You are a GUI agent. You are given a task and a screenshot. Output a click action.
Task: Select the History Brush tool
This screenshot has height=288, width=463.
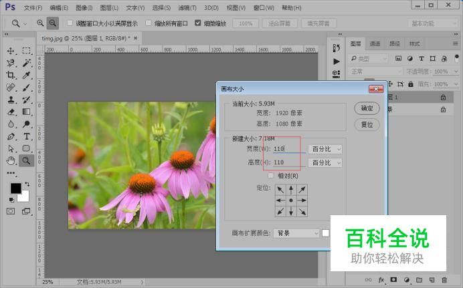(26, 100)
